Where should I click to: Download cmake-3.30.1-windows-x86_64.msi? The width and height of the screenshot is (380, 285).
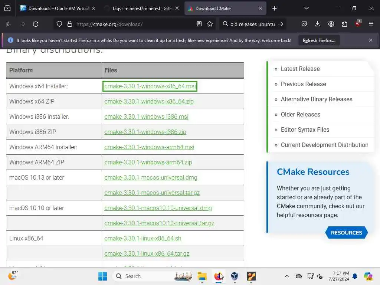[150, 86]
